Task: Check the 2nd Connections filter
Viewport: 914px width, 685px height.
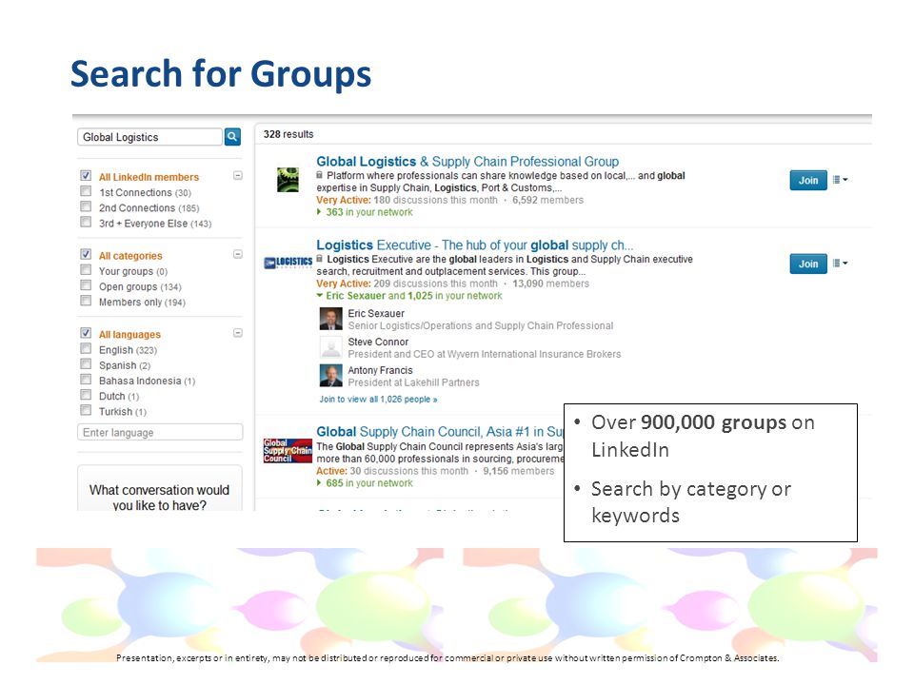Action: (86, 206)
